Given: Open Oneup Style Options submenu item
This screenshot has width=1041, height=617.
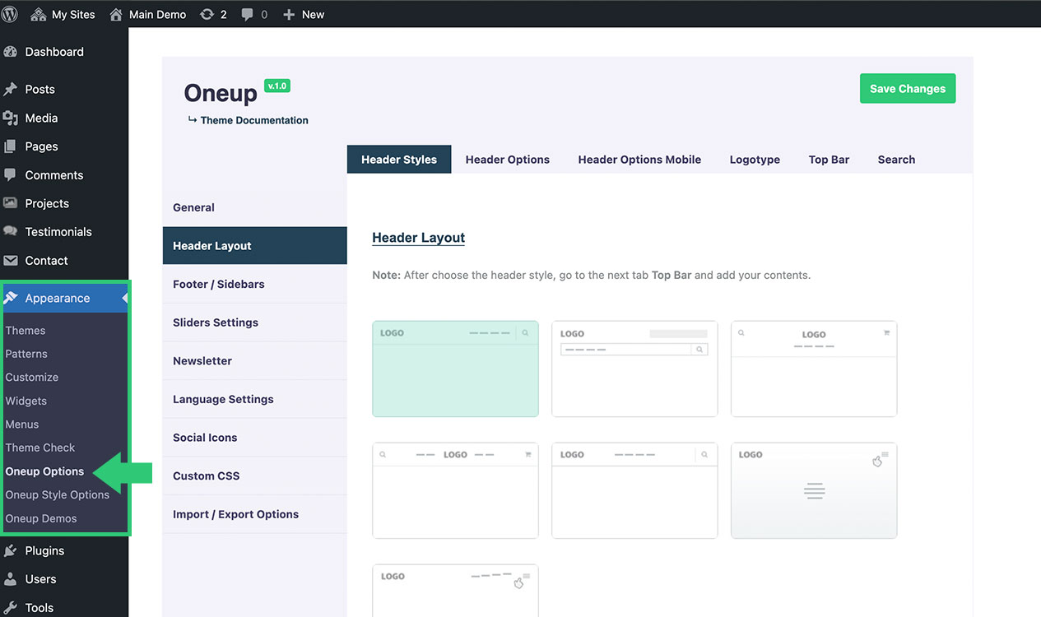Looking at the screenshot, I should coord(58,495).
